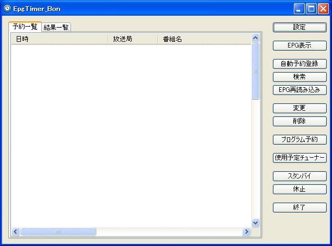Sort list by 番組名 column header
The image size is (332, 246).
click(x=204, y=39)
